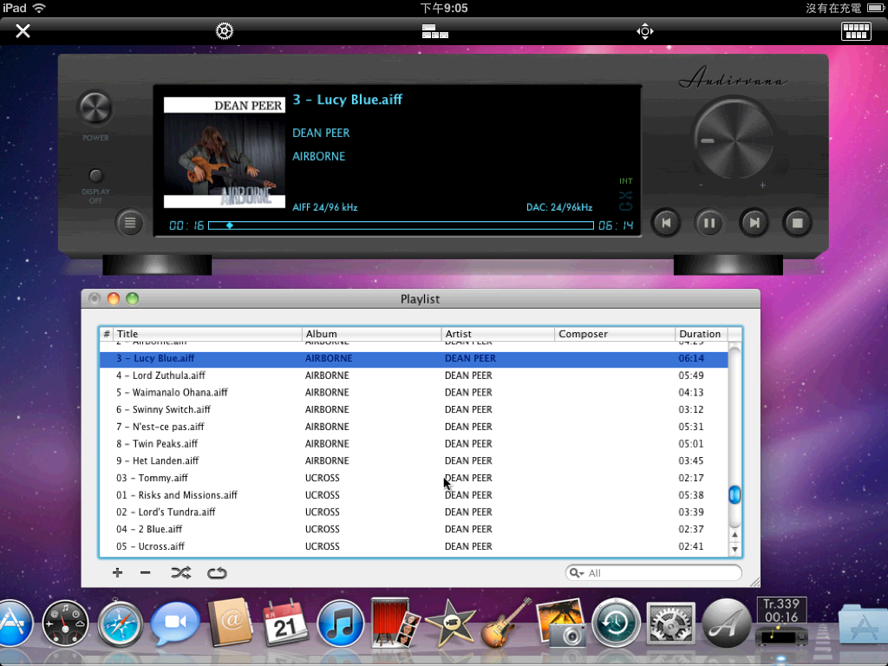Viewport: 888px width, 666px height.
Task: Click the 05:49 duration cell
Action: coord(691,375)
